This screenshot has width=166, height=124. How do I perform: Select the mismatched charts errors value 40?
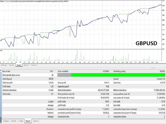click(52, 75)
